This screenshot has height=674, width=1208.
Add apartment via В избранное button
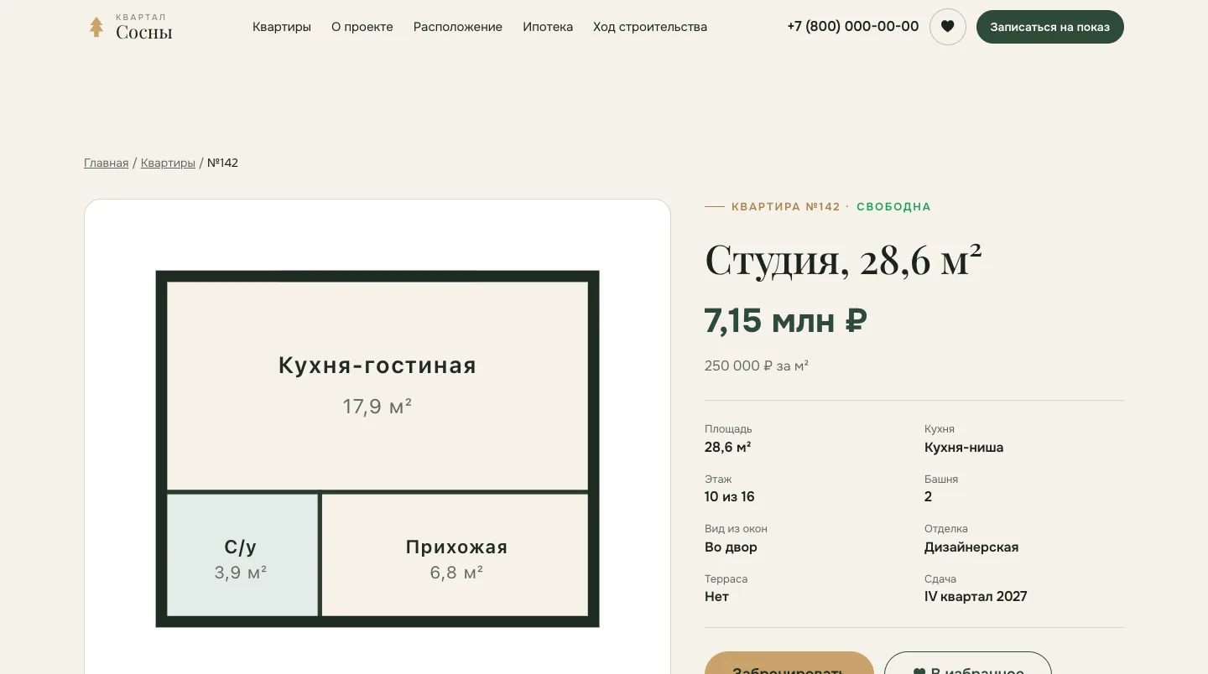pyautogui.click(x=968, y=663)
